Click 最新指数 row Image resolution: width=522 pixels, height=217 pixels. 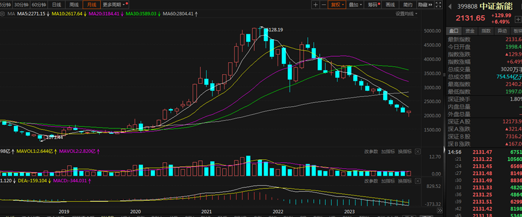pos(484,40)
